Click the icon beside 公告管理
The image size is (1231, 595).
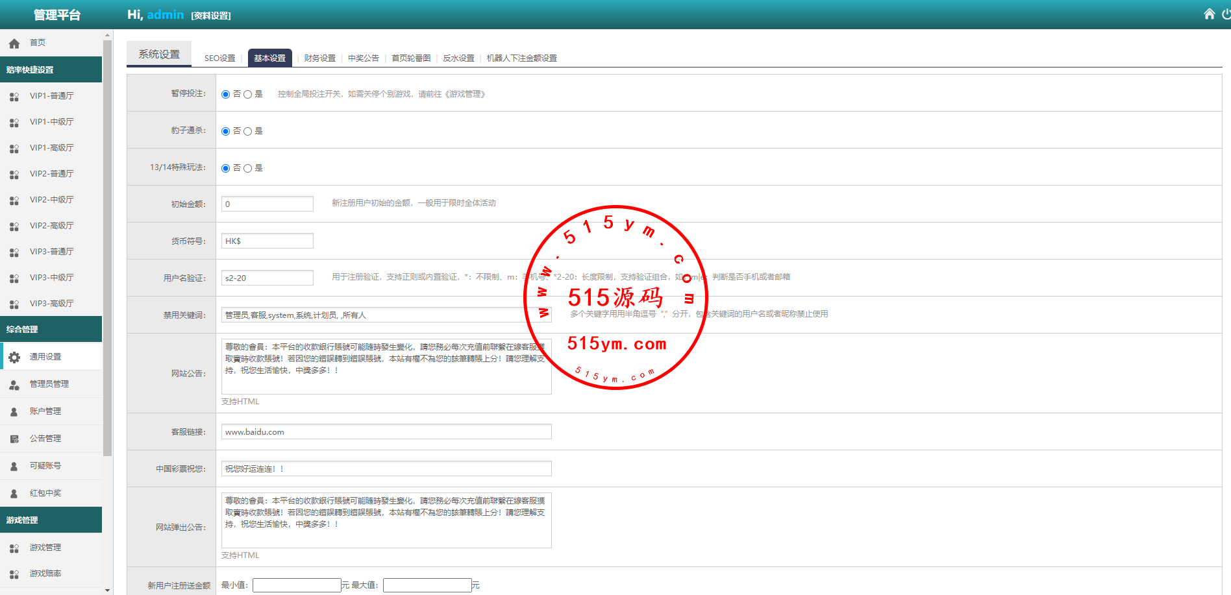(14, 439)
